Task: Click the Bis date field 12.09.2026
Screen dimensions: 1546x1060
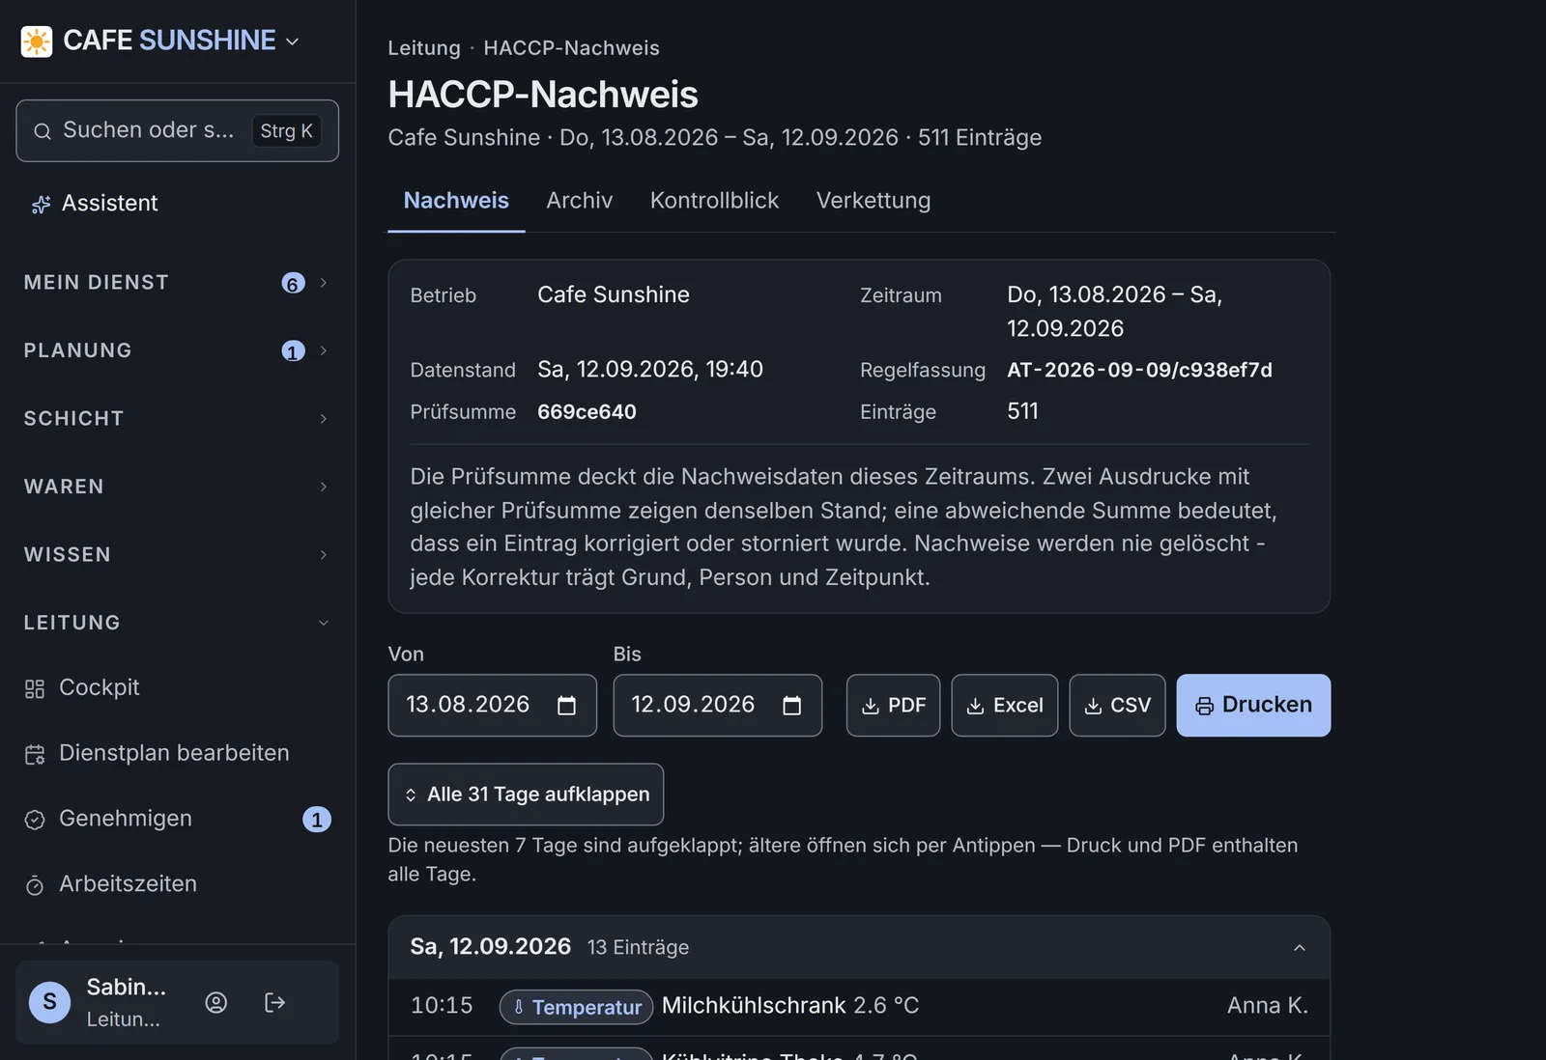Action: coord(717,706)
